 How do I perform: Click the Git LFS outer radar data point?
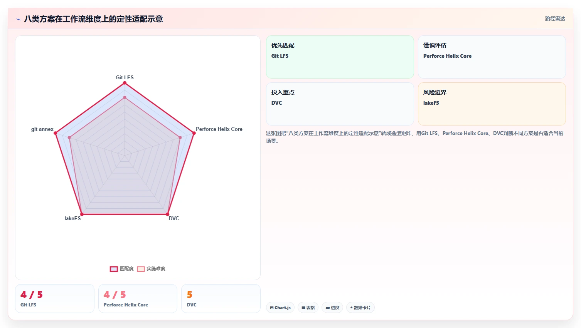[x=125, y=83]
